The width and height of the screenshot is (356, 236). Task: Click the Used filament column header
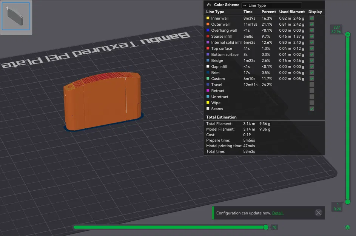[292, 12]
